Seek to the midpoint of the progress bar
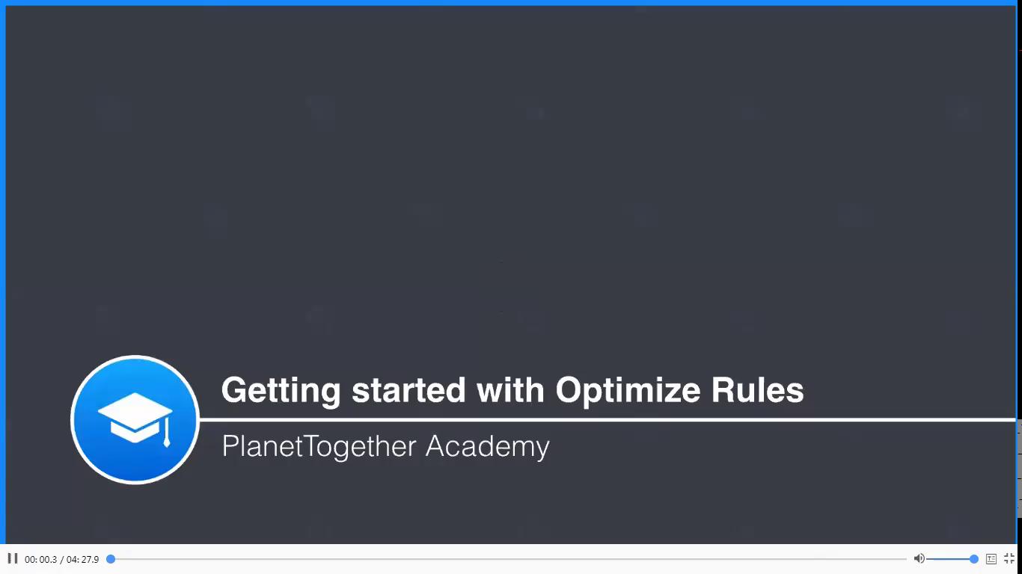Screen dimensions: 1022x574 pyautogui.click(x=509, y=559)
